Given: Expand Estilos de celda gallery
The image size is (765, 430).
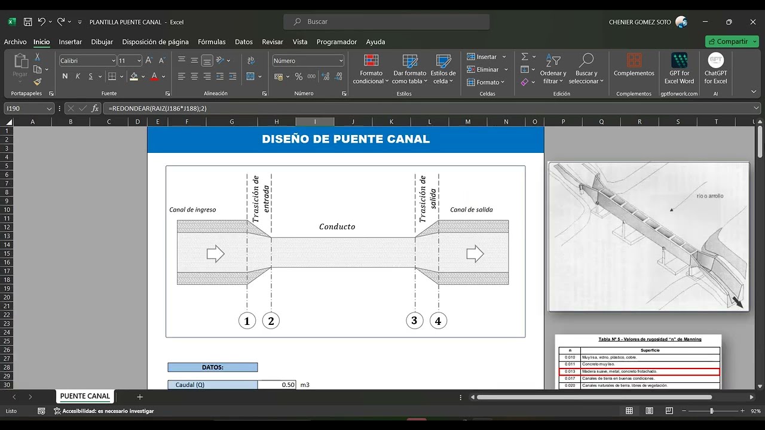Looking at the screenshot, I should coord(443,69).
